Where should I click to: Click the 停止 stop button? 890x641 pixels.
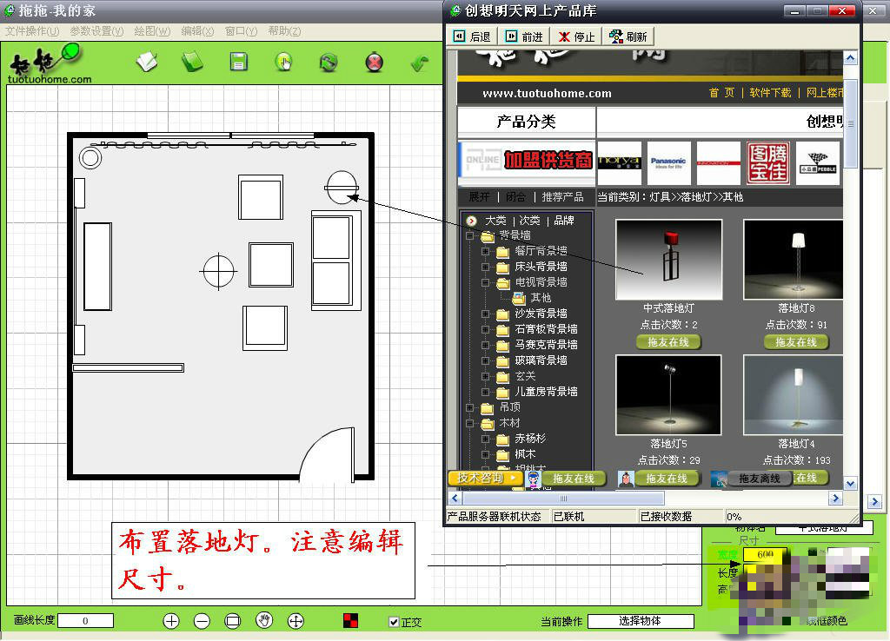click(577, 36)
